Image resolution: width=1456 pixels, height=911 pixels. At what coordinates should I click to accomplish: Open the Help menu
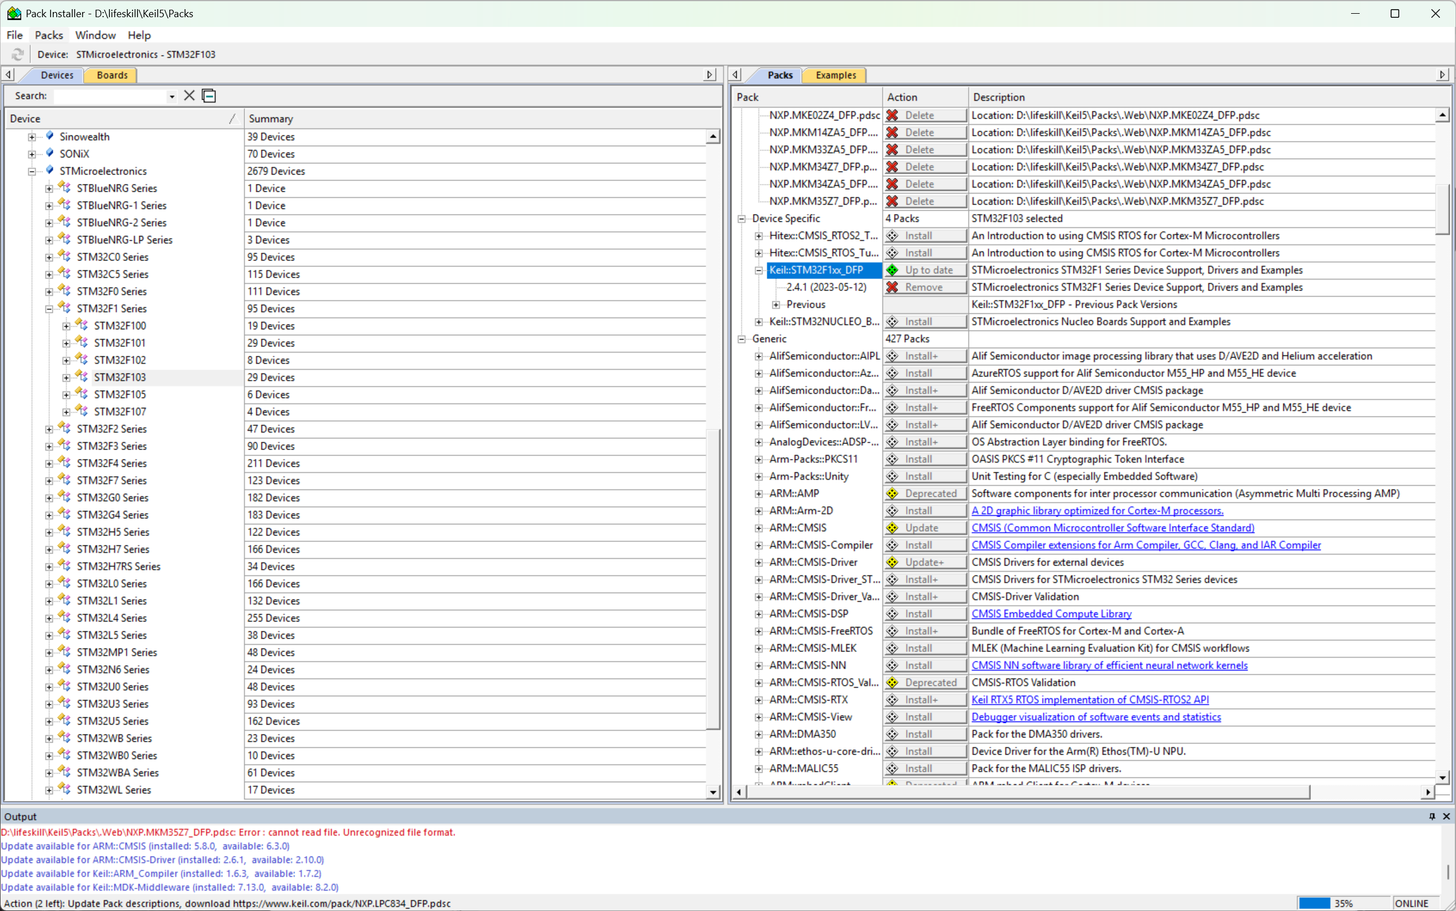pos(139,35)
